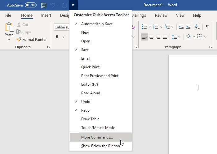Increase the paragraph indent

pos(189,27)
